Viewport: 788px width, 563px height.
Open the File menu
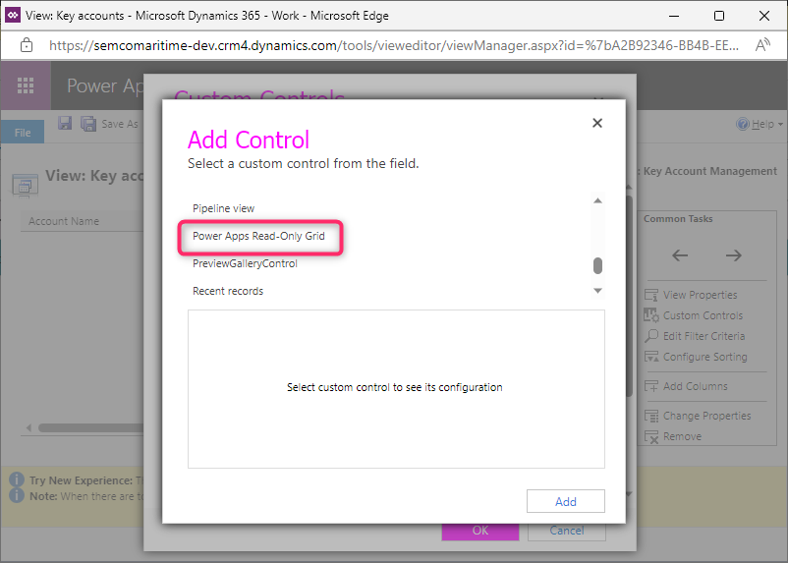click(x=23, y=133)
